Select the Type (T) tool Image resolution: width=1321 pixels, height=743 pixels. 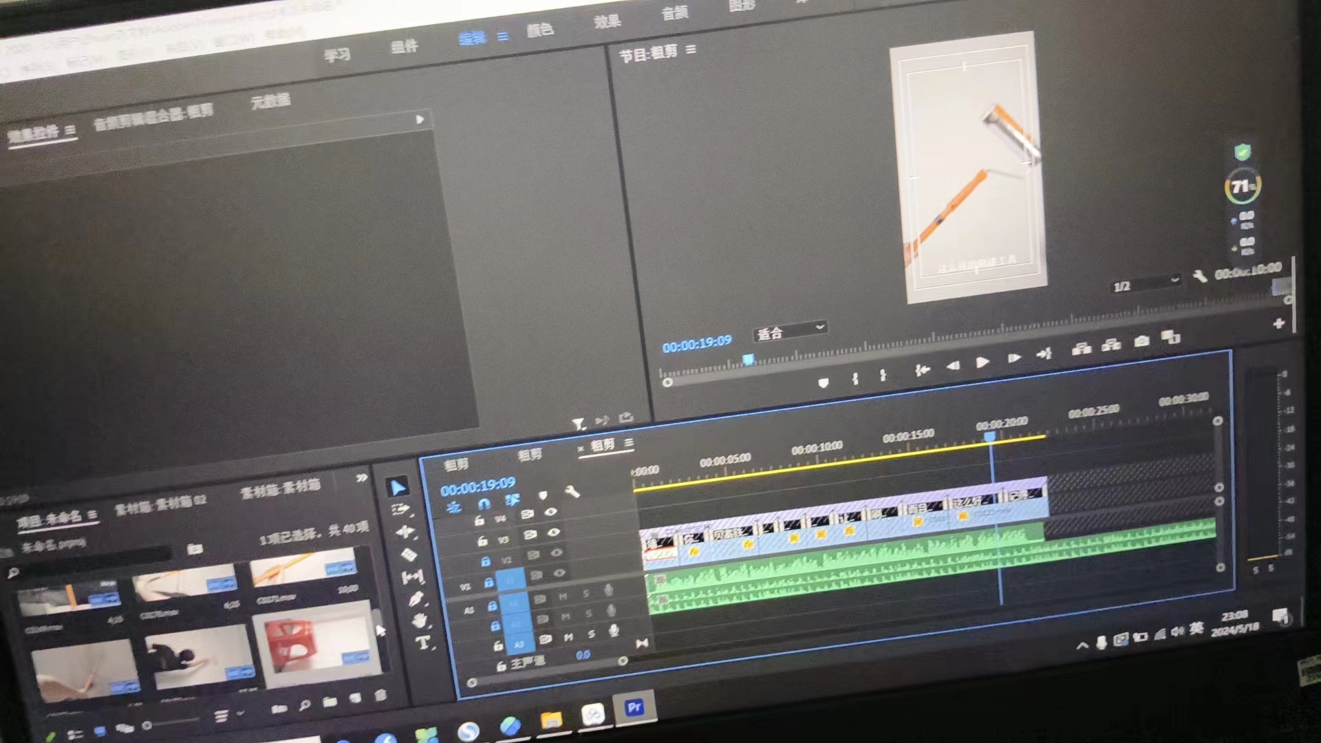422,643
